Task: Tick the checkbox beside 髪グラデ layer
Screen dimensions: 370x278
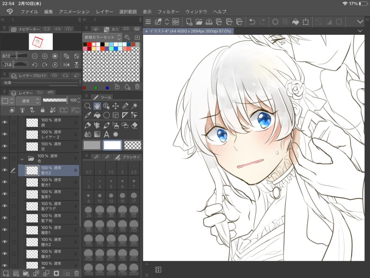Action: click(x=14, y=206)
